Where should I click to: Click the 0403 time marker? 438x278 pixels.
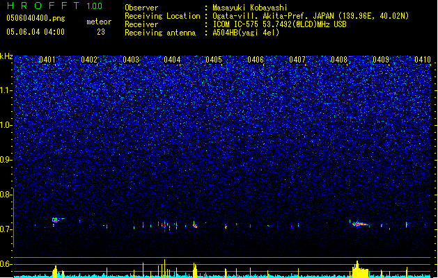point(131,60)
